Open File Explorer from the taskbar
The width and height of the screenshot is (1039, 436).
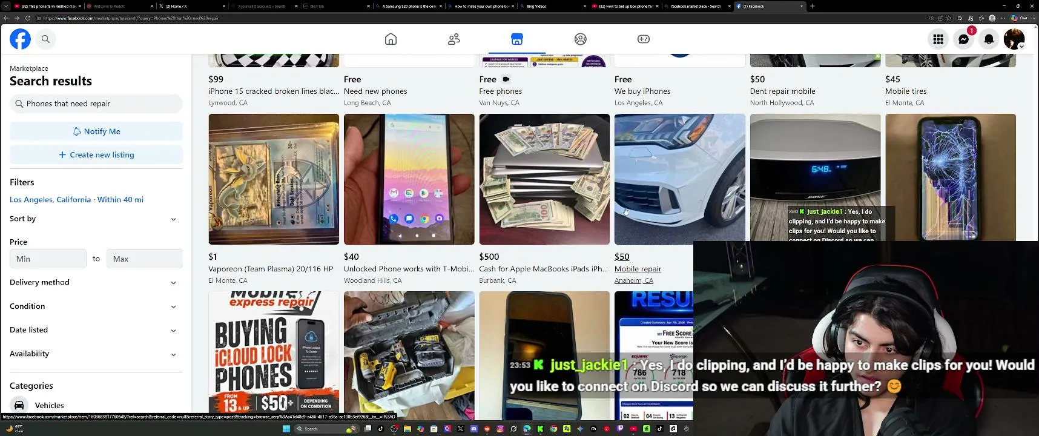(x=407, y=429)
